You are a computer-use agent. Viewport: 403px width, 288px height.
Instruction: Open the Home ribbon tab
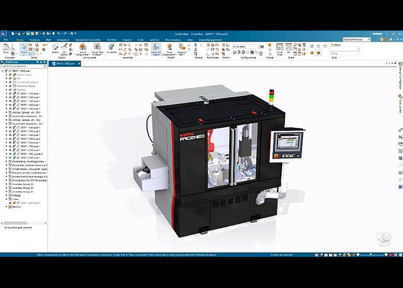[20, 40]
